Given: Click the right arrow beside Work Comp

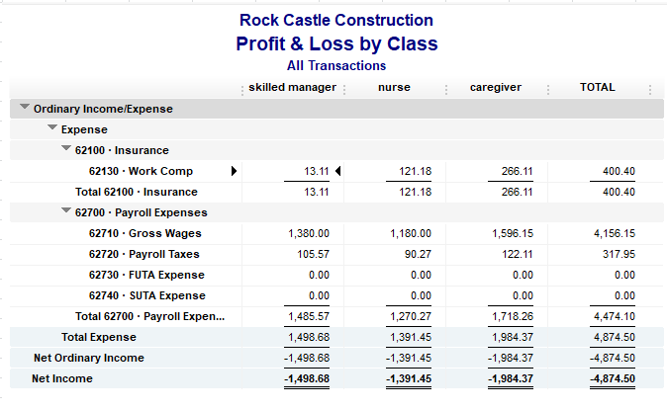Looking at the screenshot, I should 234,171.
